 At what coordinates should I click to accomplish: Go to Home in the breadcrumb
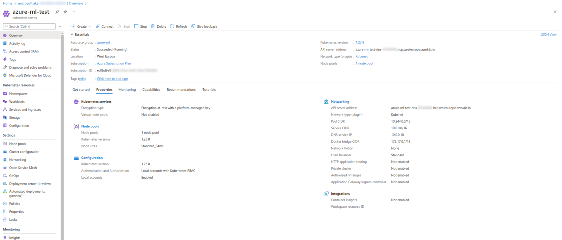(8, 3)
